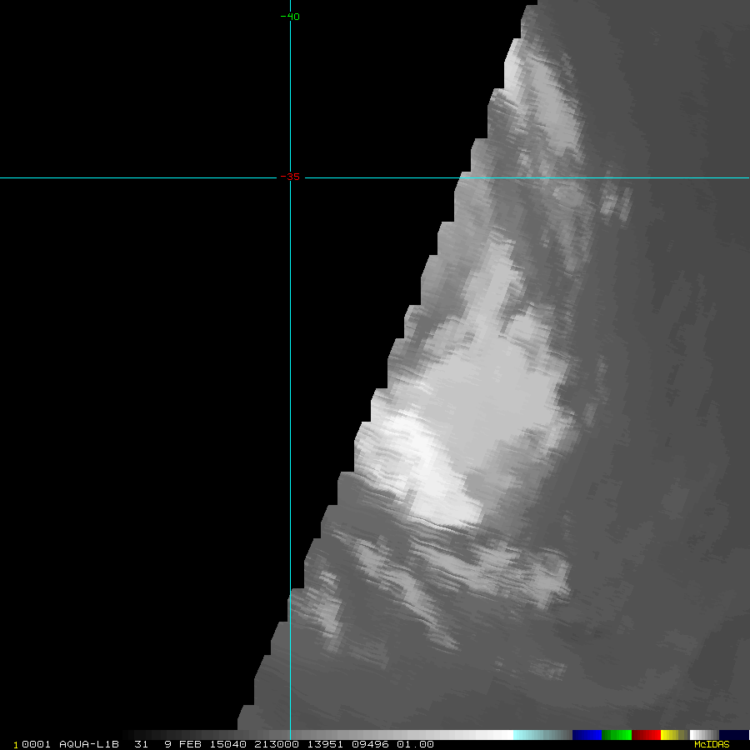Click the red -35 latitude label
The height and width of the screenshot is (750, 750).
coord(290,177)
